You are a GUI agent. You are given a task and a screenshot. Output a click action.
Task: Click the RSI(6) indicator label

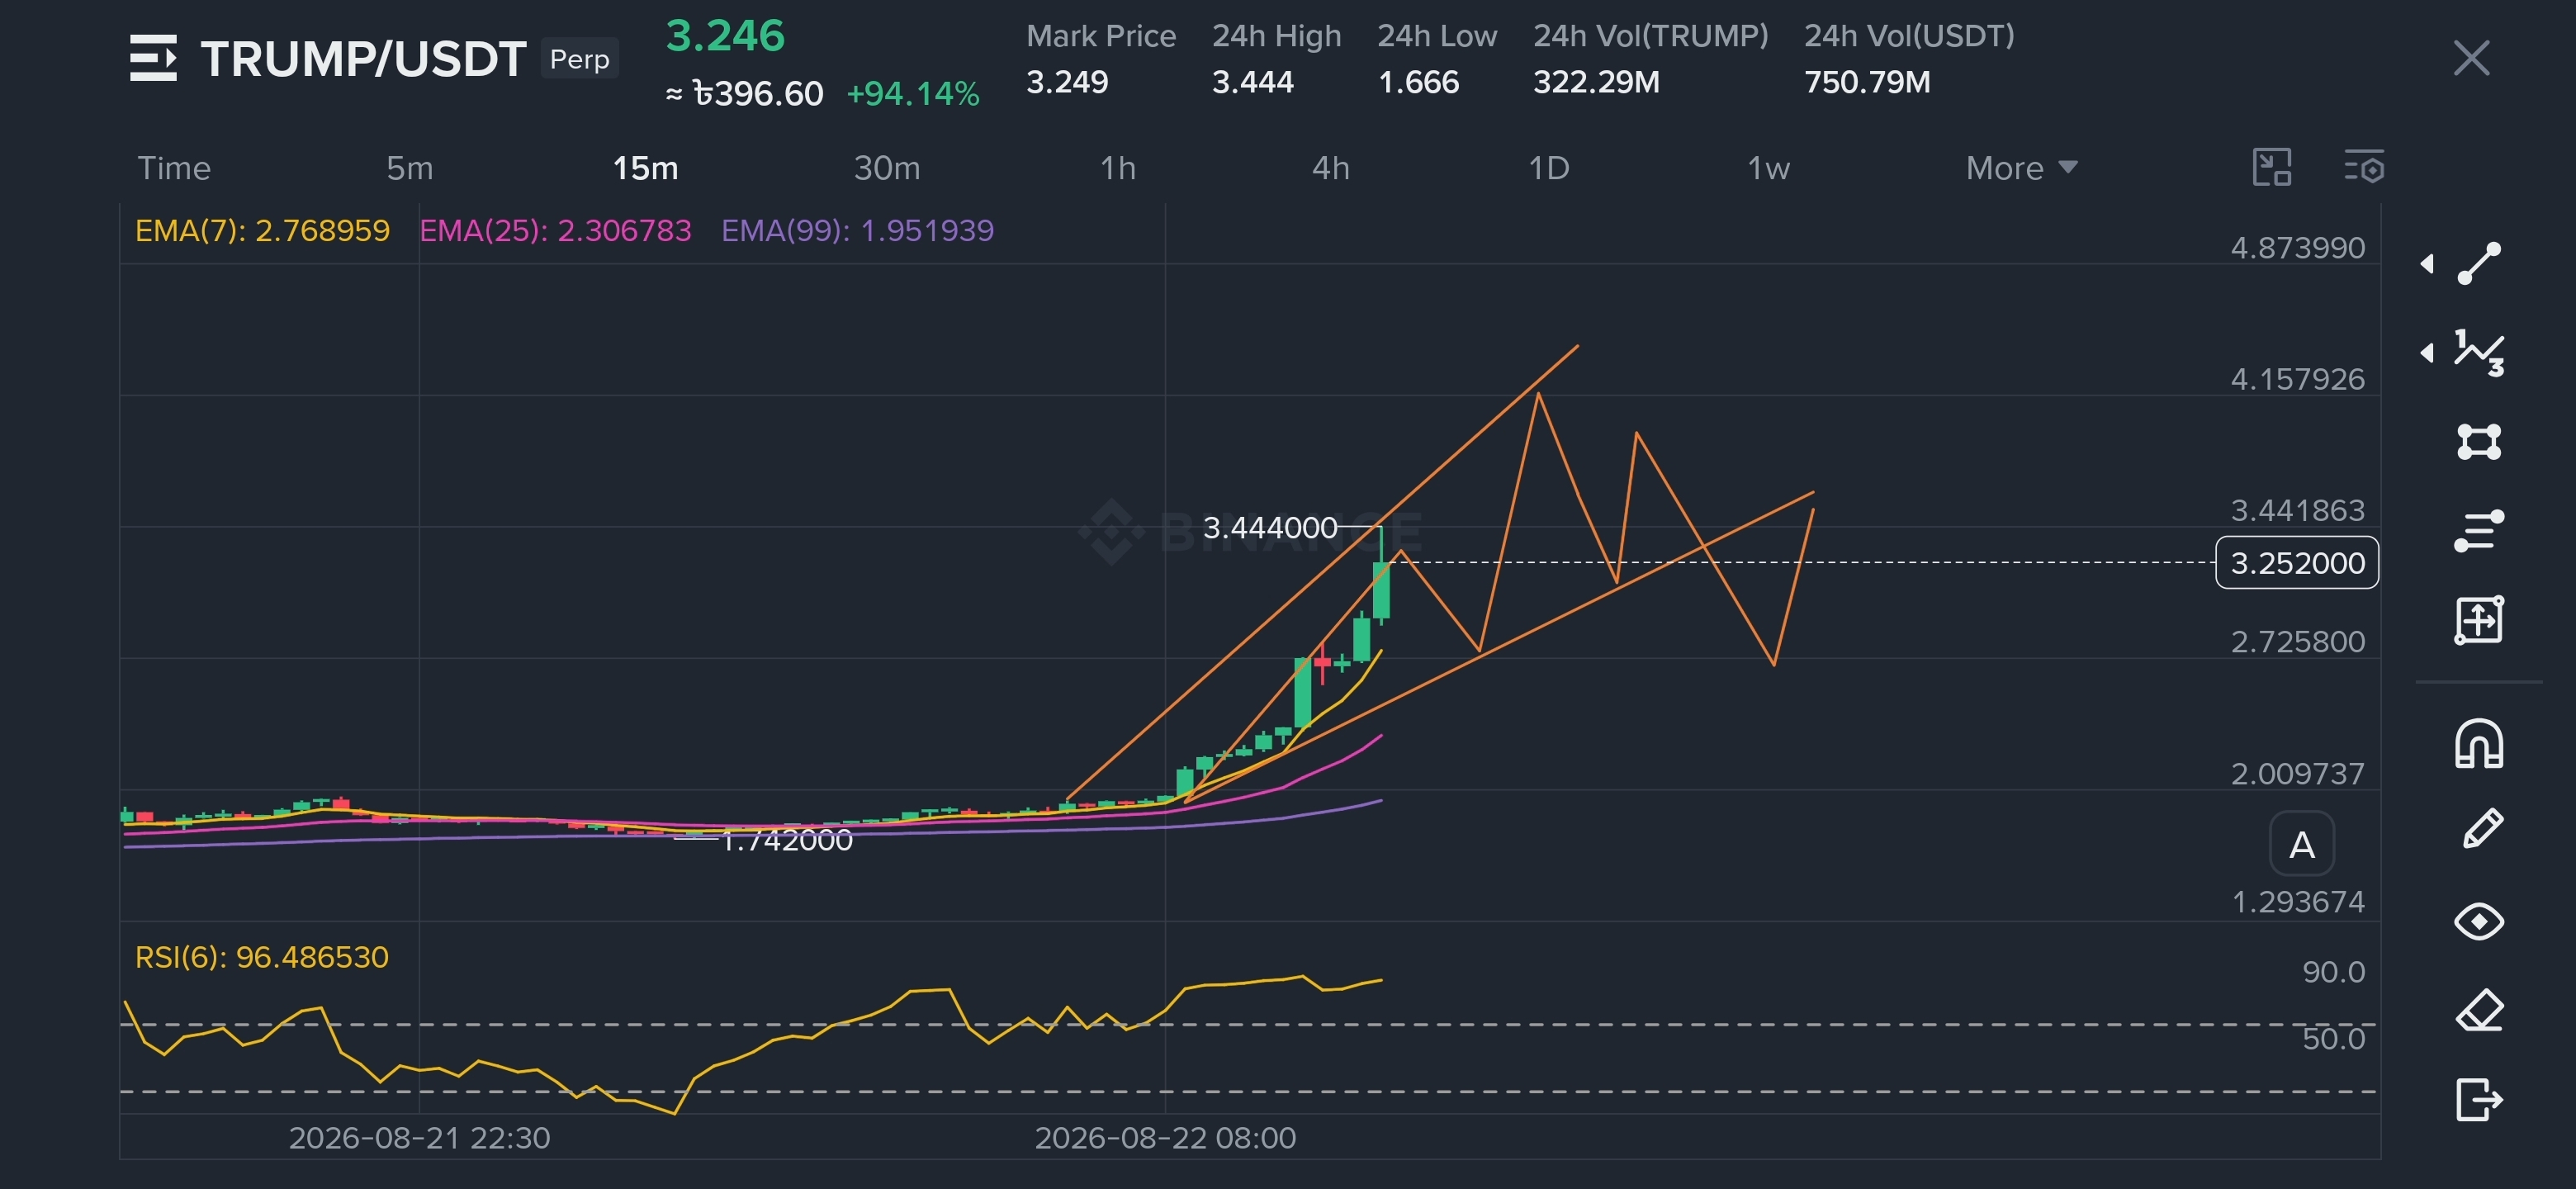coord(261,957)
